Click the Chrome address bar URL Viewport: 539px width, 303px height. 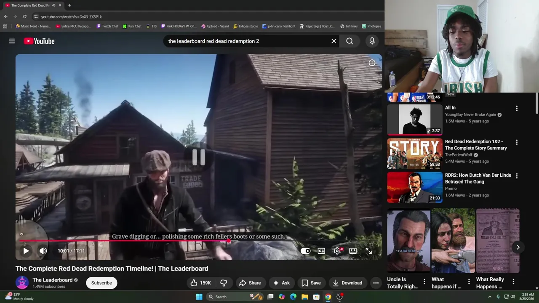71,16
